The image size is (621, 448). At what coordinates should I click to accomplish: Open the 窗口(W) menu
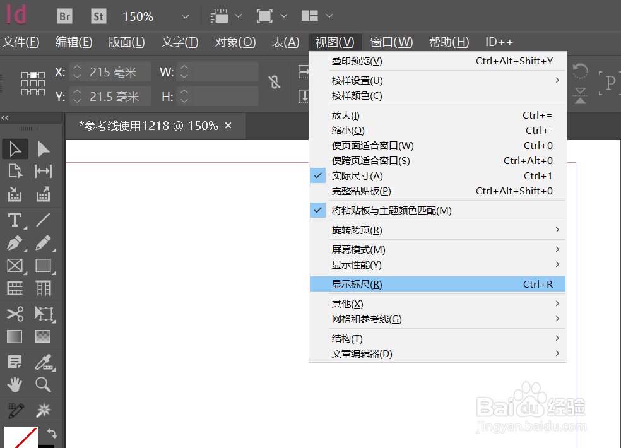point(391,42)
